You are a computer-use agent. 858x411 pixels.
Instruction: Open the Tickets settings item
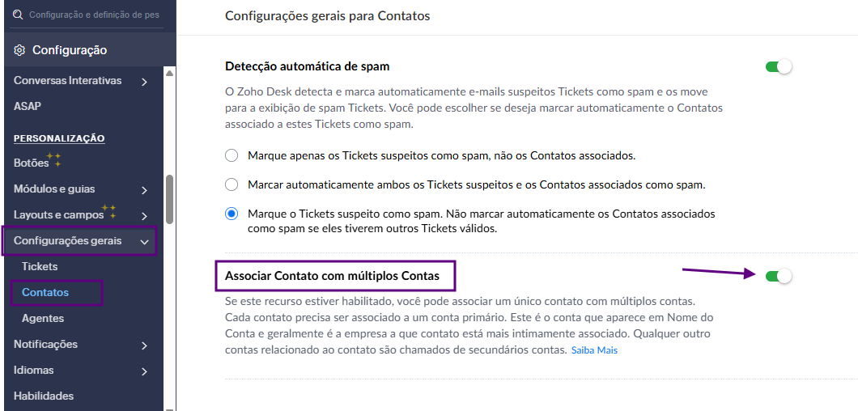coord(40,266)
